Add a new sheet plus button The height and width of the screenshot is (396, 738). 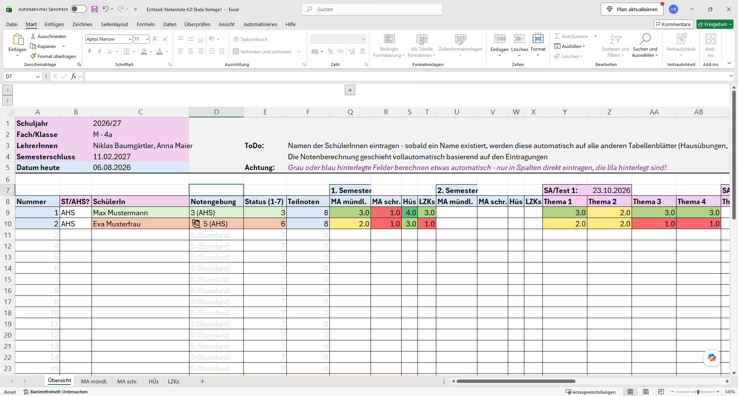[x=202, y=381]
